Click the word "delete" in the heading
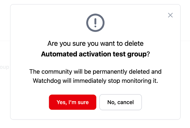Image resolution: width=190 pixels, height=128 pixels. (135, 44)
